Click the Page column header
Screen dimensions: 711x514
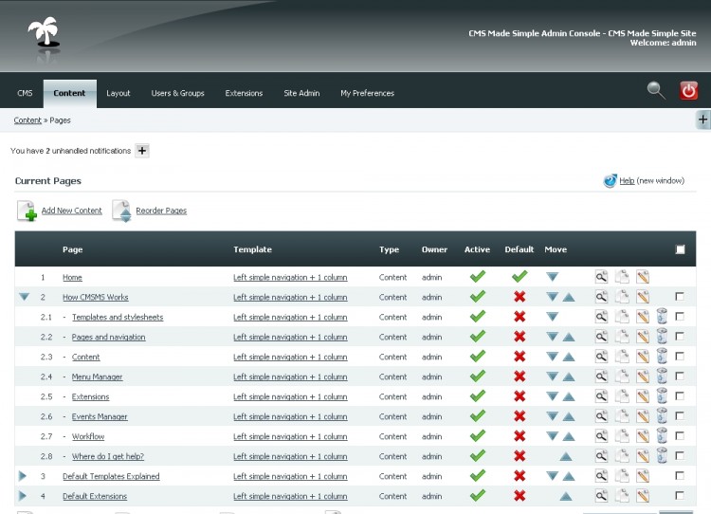[73, 249]
